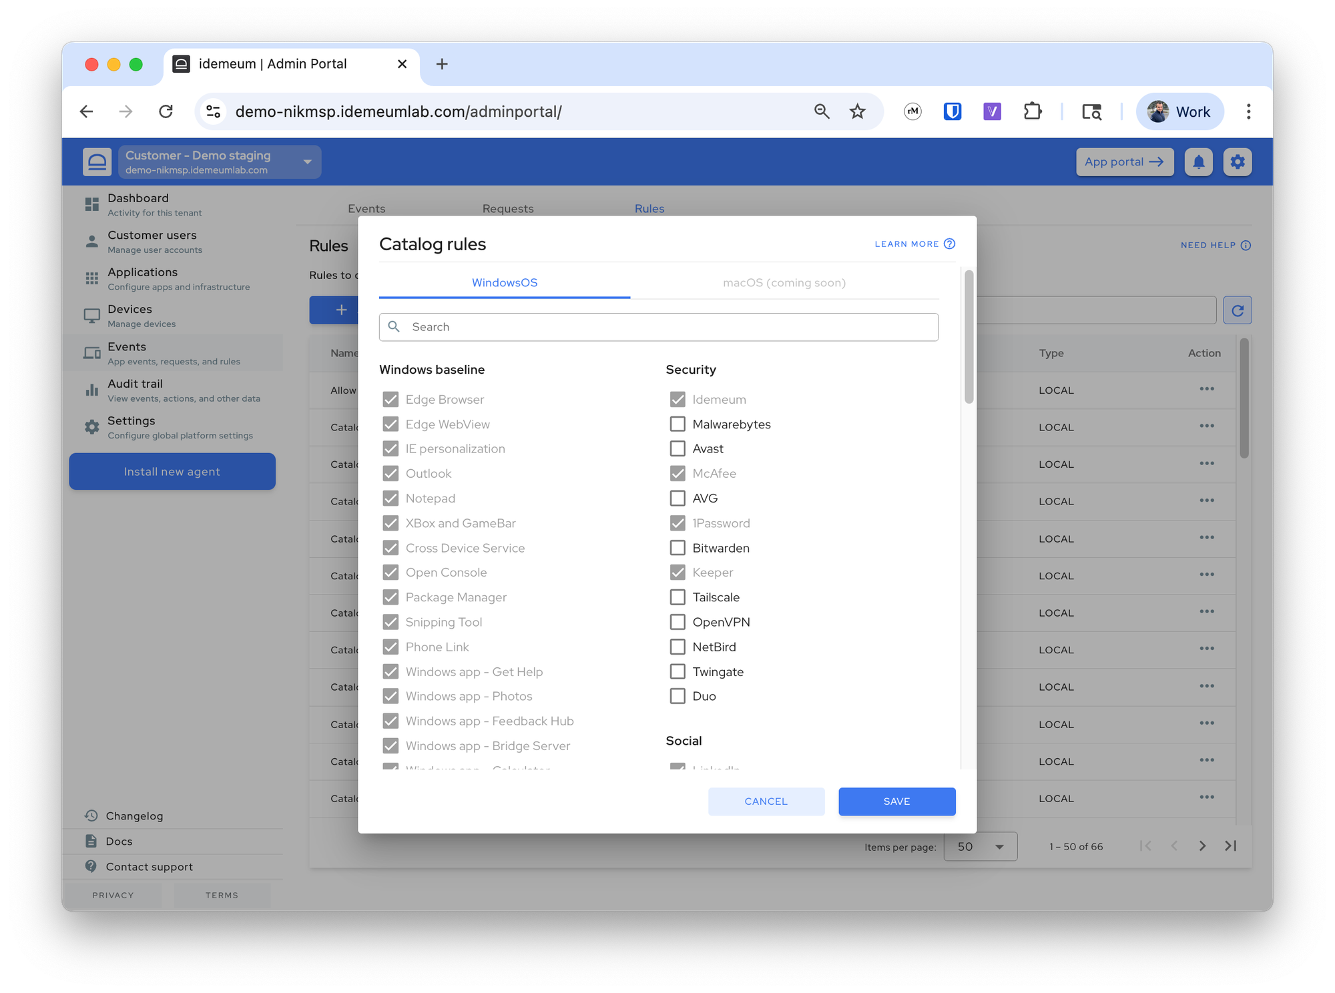
Task: Click the Changelog history icon
Action: (x=91, y=815)
